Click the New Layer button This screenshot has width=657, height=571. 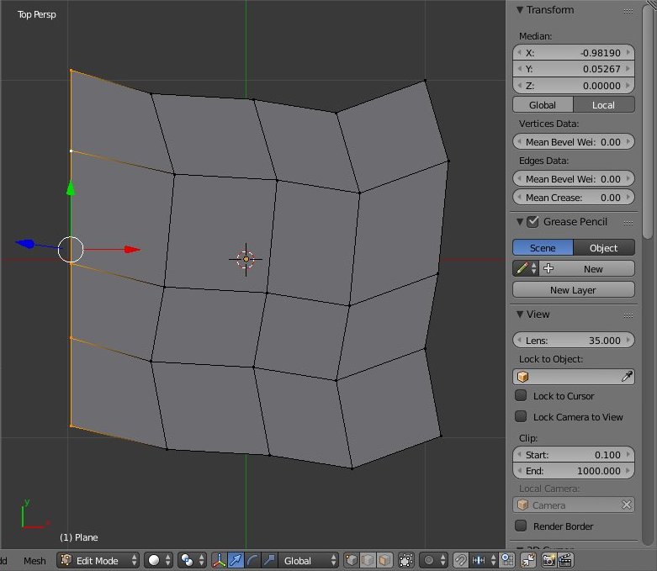pyautogui.click(x=573, y=290)
